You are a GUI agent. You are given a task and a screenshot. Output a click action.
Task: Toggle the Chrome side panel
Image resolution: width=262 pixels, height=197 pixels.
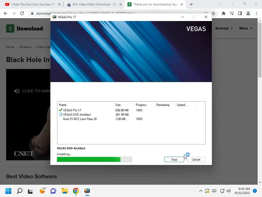click(240, 13)
